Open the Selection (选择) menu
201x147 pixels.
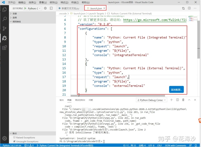click(x=32, y=2)
